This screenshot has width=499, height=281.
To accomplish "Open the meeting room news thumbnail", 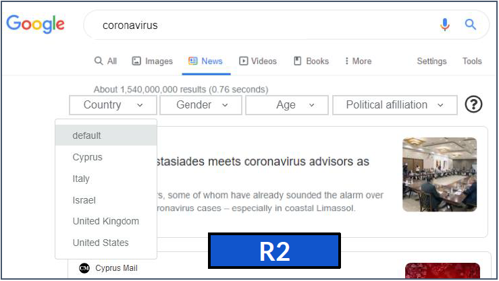I will [x=440, y=175].
